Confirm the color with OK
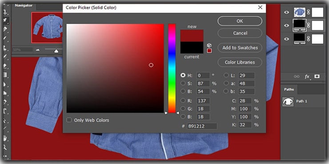The height and width of the screenshot is (164, 329). [240, 21]
